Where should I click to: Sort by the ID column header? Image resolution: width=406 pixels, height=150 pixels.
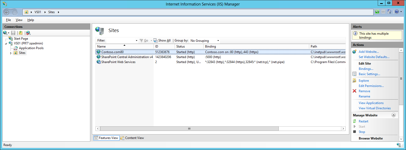point(164,46)
